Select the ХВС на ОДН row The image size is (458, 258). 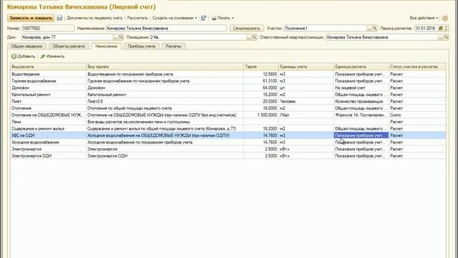click(228, 135)
